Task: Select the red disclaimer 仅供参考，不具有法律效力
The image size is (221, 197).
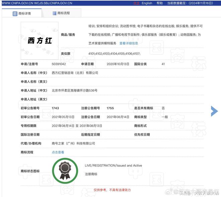Action: pos(112,190)
